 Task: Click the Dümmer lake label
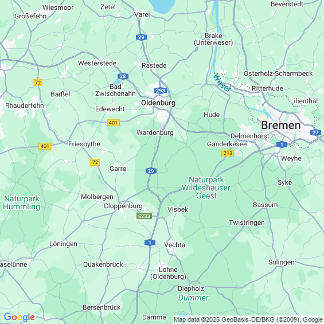193,298
